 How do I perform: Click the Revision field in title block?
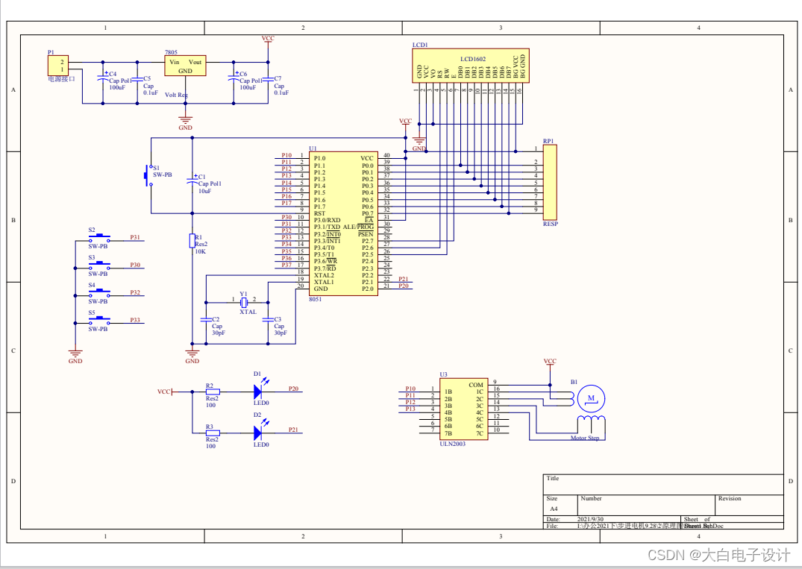coord(749,505)
